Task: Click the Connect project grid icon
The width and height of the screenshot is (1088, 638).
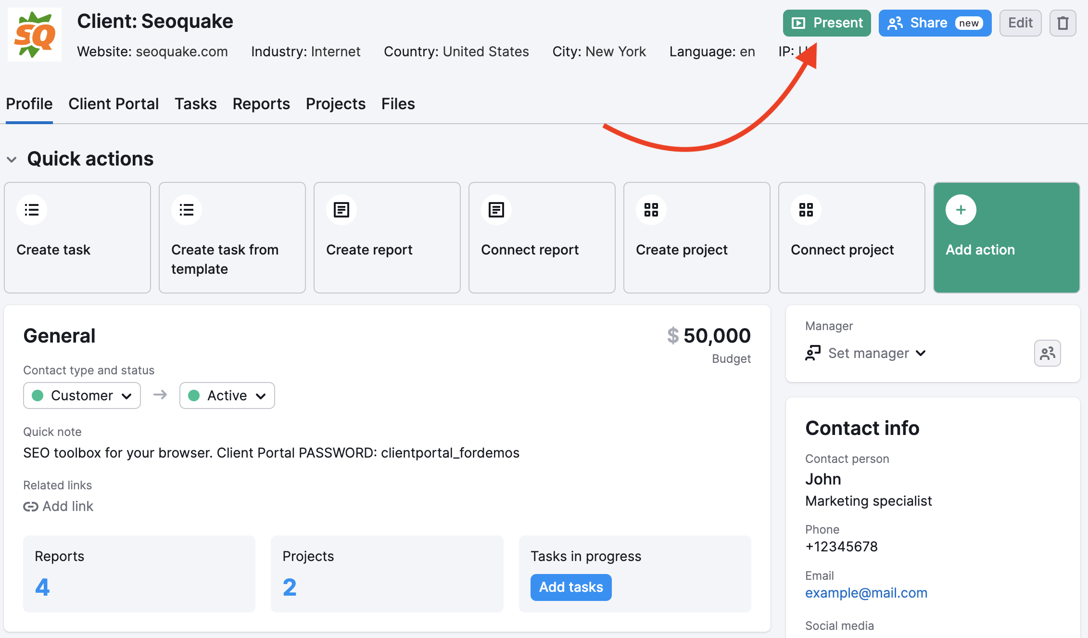Action: (x=806, y=210)
